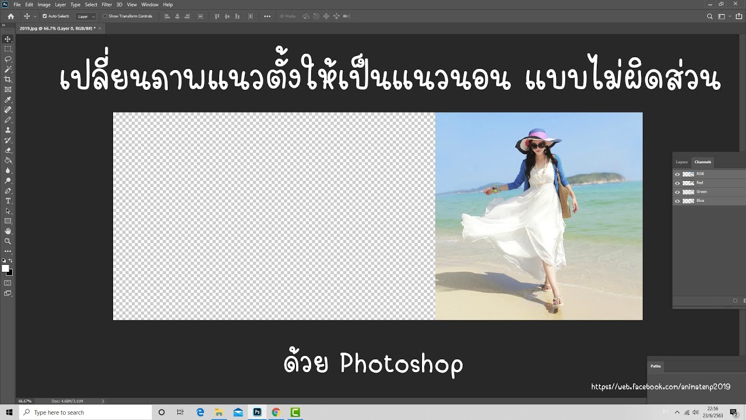Open the Auto-Select Layer dropdown
This screenshot has width=746, height=420.
coord(86,16)
